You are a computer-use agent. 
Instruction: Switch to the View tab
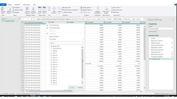pyautogui.click(x=34, y=5)
